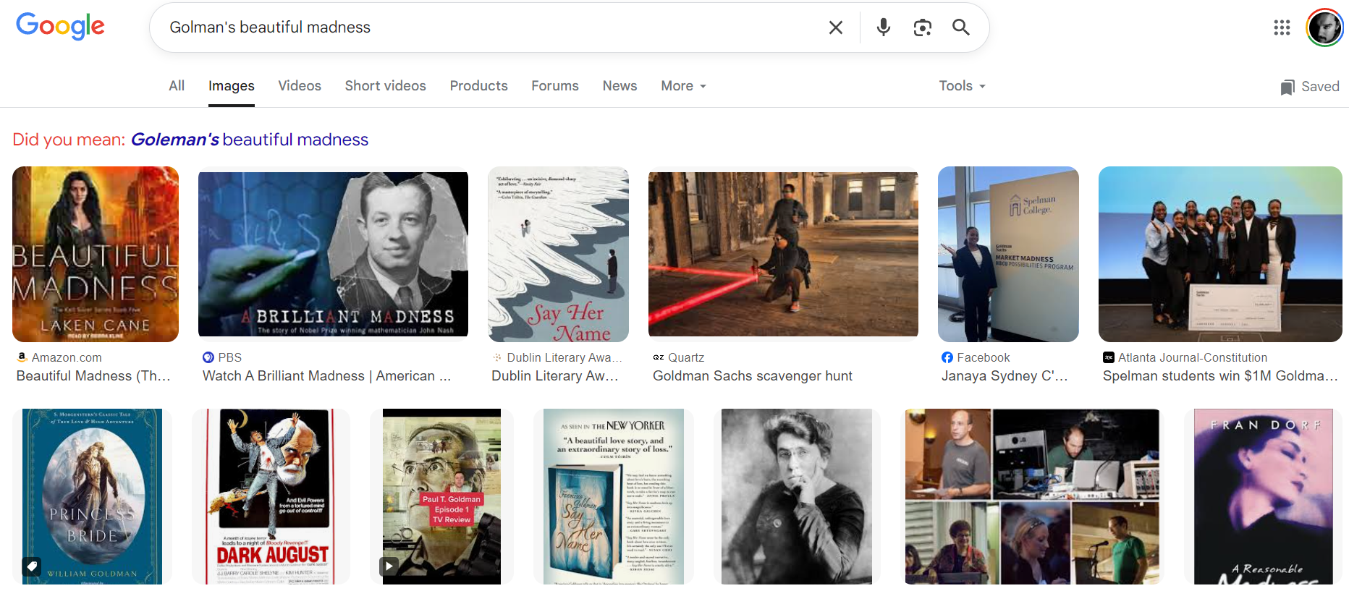The image size is (1349, 591).
Task: Open the Google apps grid
Action: pos(1282,27)
